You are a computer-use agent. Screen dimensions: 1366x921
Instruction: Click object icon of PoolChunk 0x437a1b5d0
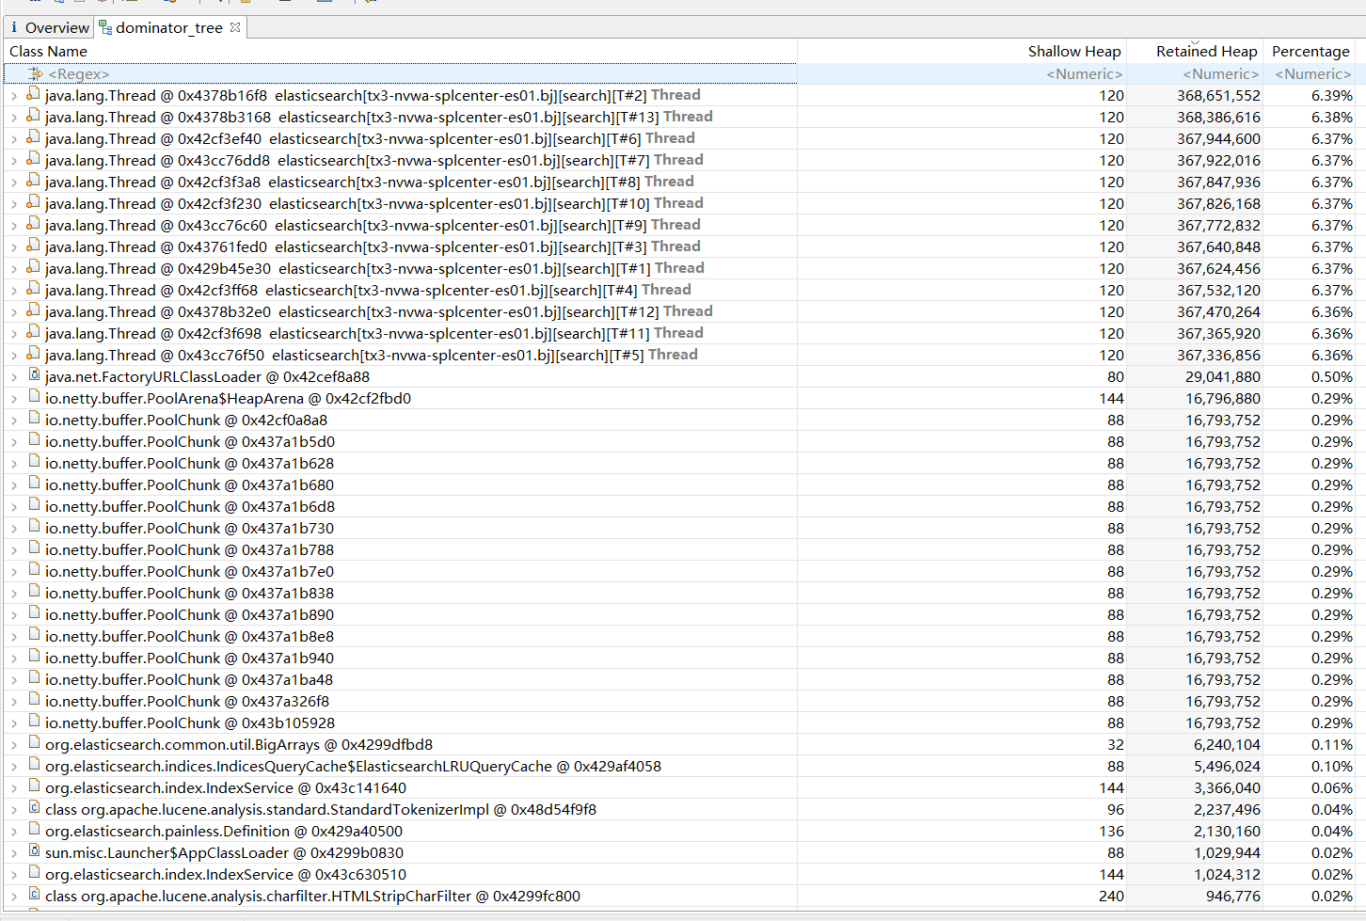[x=34, y=440]
